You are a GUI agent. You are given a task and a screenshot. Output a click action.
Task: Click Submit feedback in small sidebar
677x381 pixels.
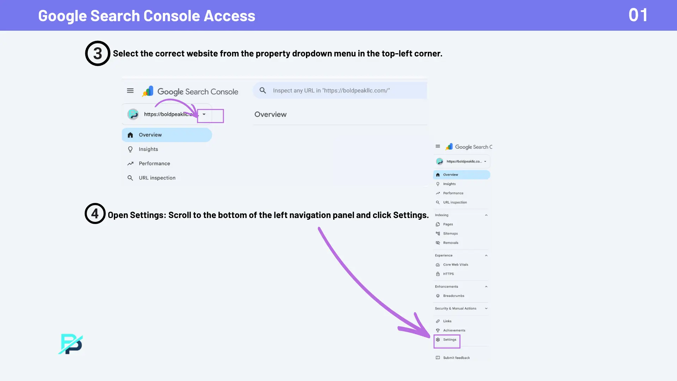click(456, 358)
